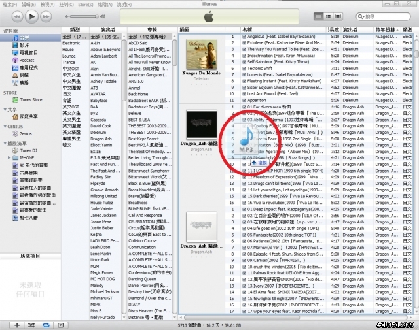Toggle the artwork viewer panel button
The image size is (419, 330).
click(x=61, y=325)
